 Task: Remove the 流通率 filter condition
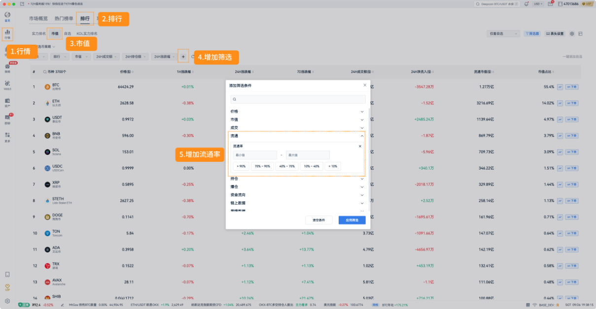(360, 146)
